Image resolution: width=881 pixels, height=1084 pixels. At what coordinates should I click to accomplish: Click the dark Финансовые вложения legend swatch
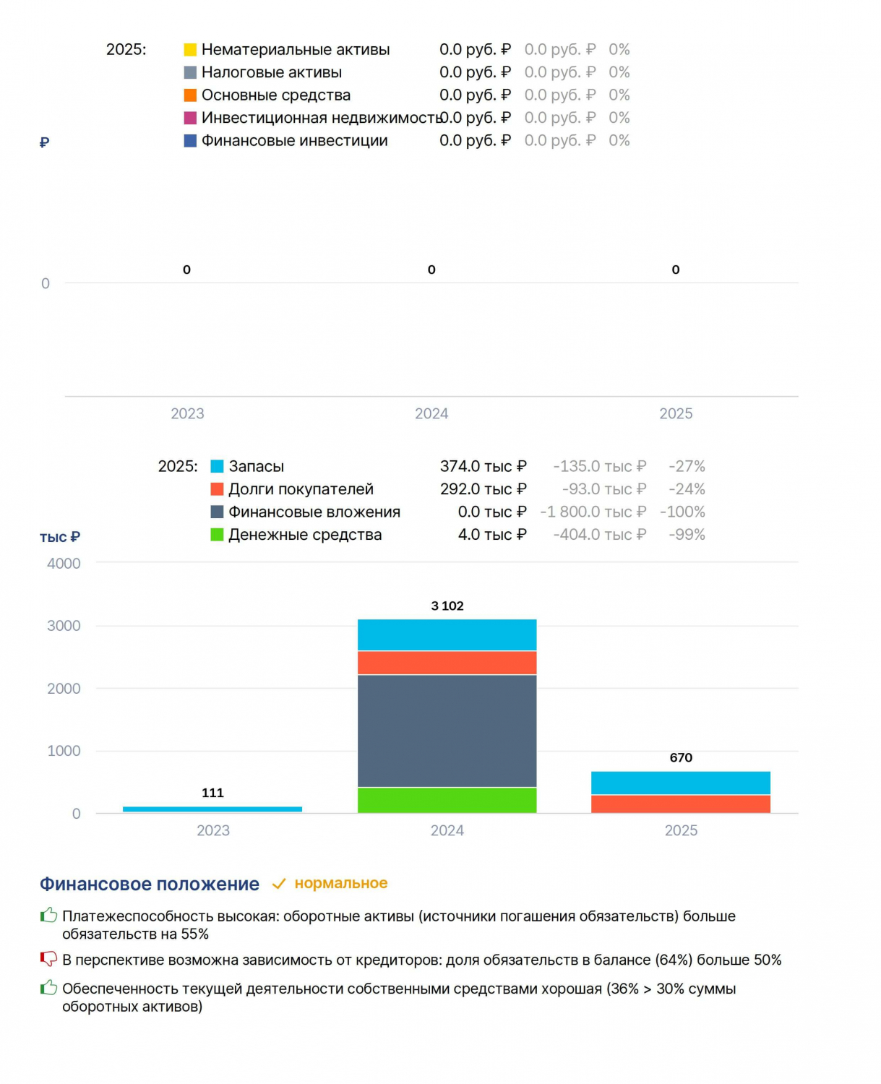coord(217,512)
